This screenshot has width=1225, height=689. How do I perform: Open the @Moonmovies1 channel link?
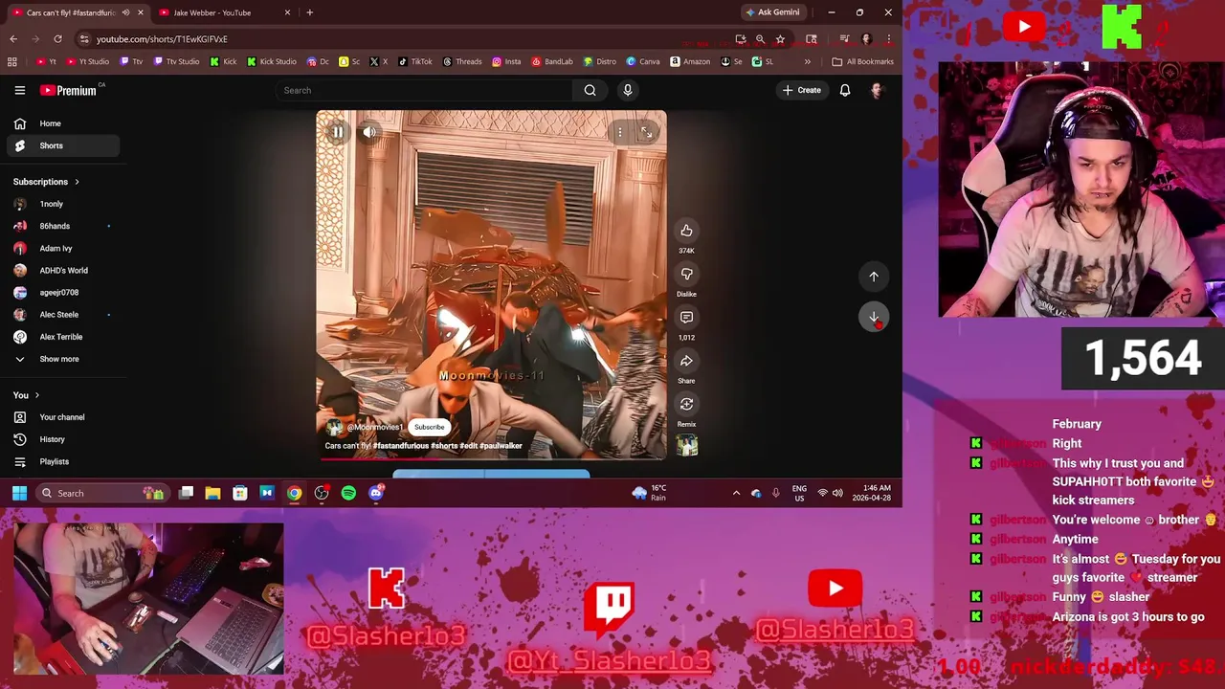(x=374, y=427)
